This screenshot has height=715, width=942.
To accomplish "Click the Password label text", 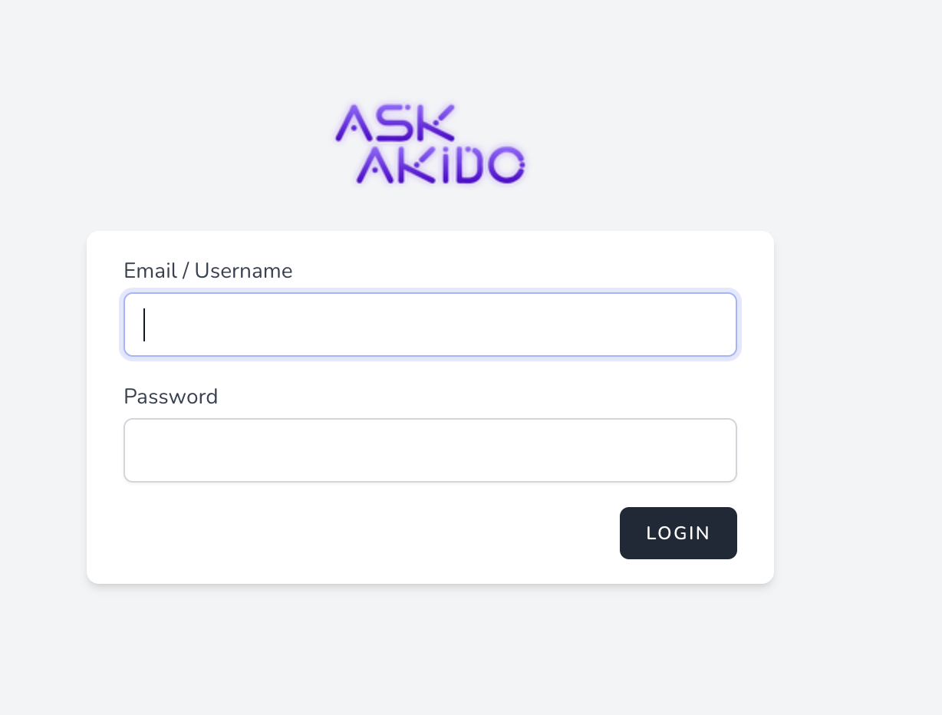I will 171,397.
